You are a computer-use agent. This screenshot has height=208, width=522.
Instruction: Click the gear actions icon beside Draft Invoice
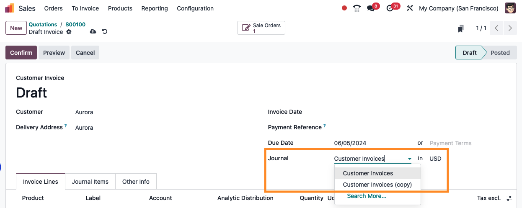tap(69, 32)
